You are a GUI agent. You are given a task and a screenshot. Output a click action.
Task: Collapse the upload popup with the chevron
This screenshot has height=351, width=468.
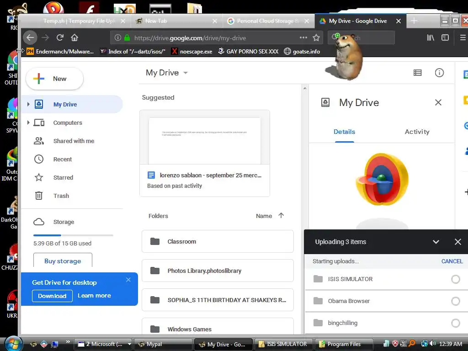pyautogui.click(x=436, y=242)
